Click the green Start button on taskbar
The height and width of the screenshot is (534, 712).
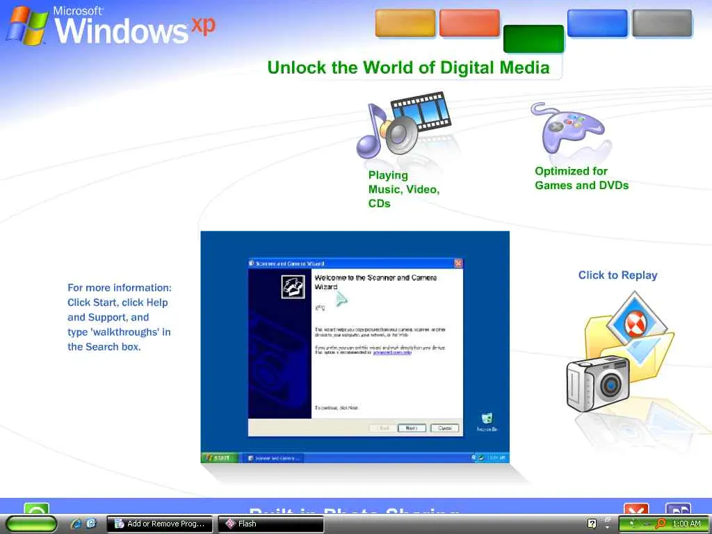(x=31, y=524)
